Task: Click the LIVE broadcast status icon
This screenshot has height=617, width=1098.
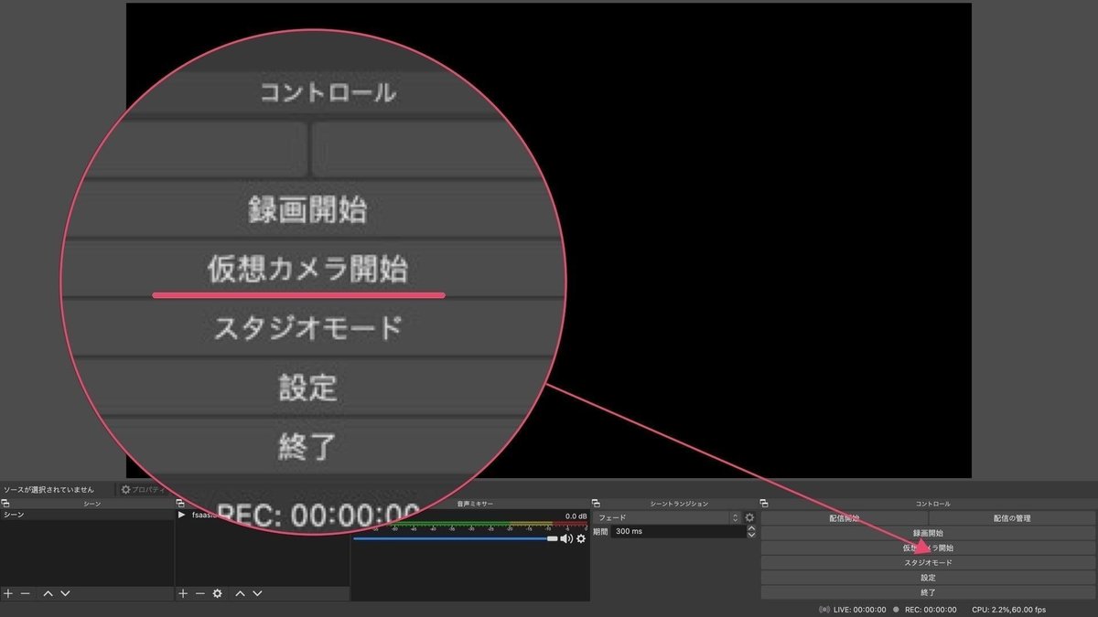Action: 824,610
